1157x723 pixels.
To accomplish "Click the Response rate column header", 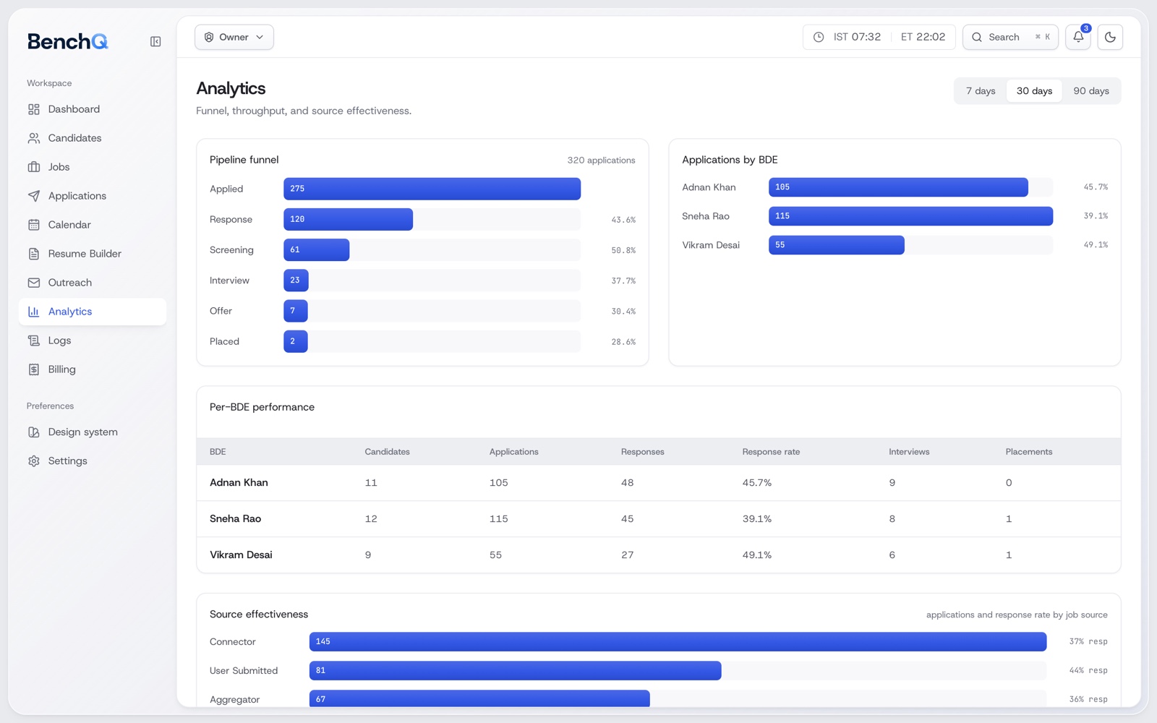I will [x=771, y=452].
